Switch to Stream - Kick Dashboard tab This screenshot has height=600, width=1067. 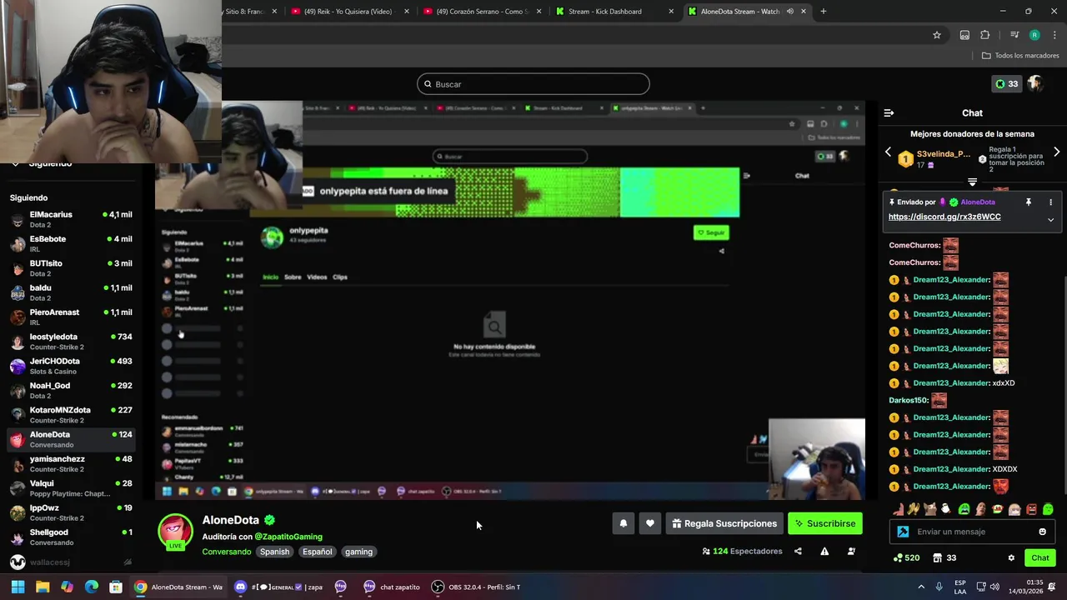615,12
